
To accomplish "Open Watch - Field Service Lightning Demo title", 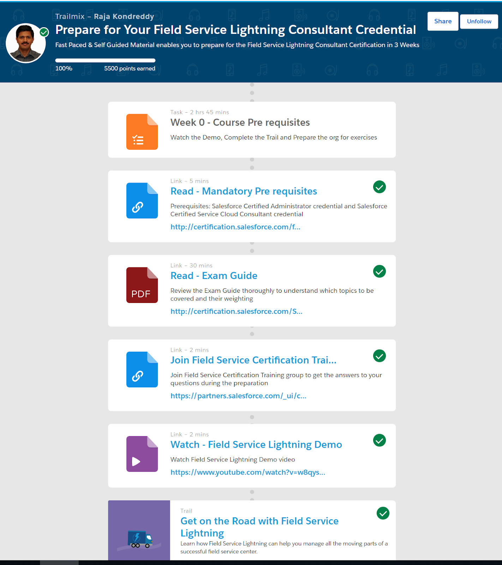I will [256, 444].
